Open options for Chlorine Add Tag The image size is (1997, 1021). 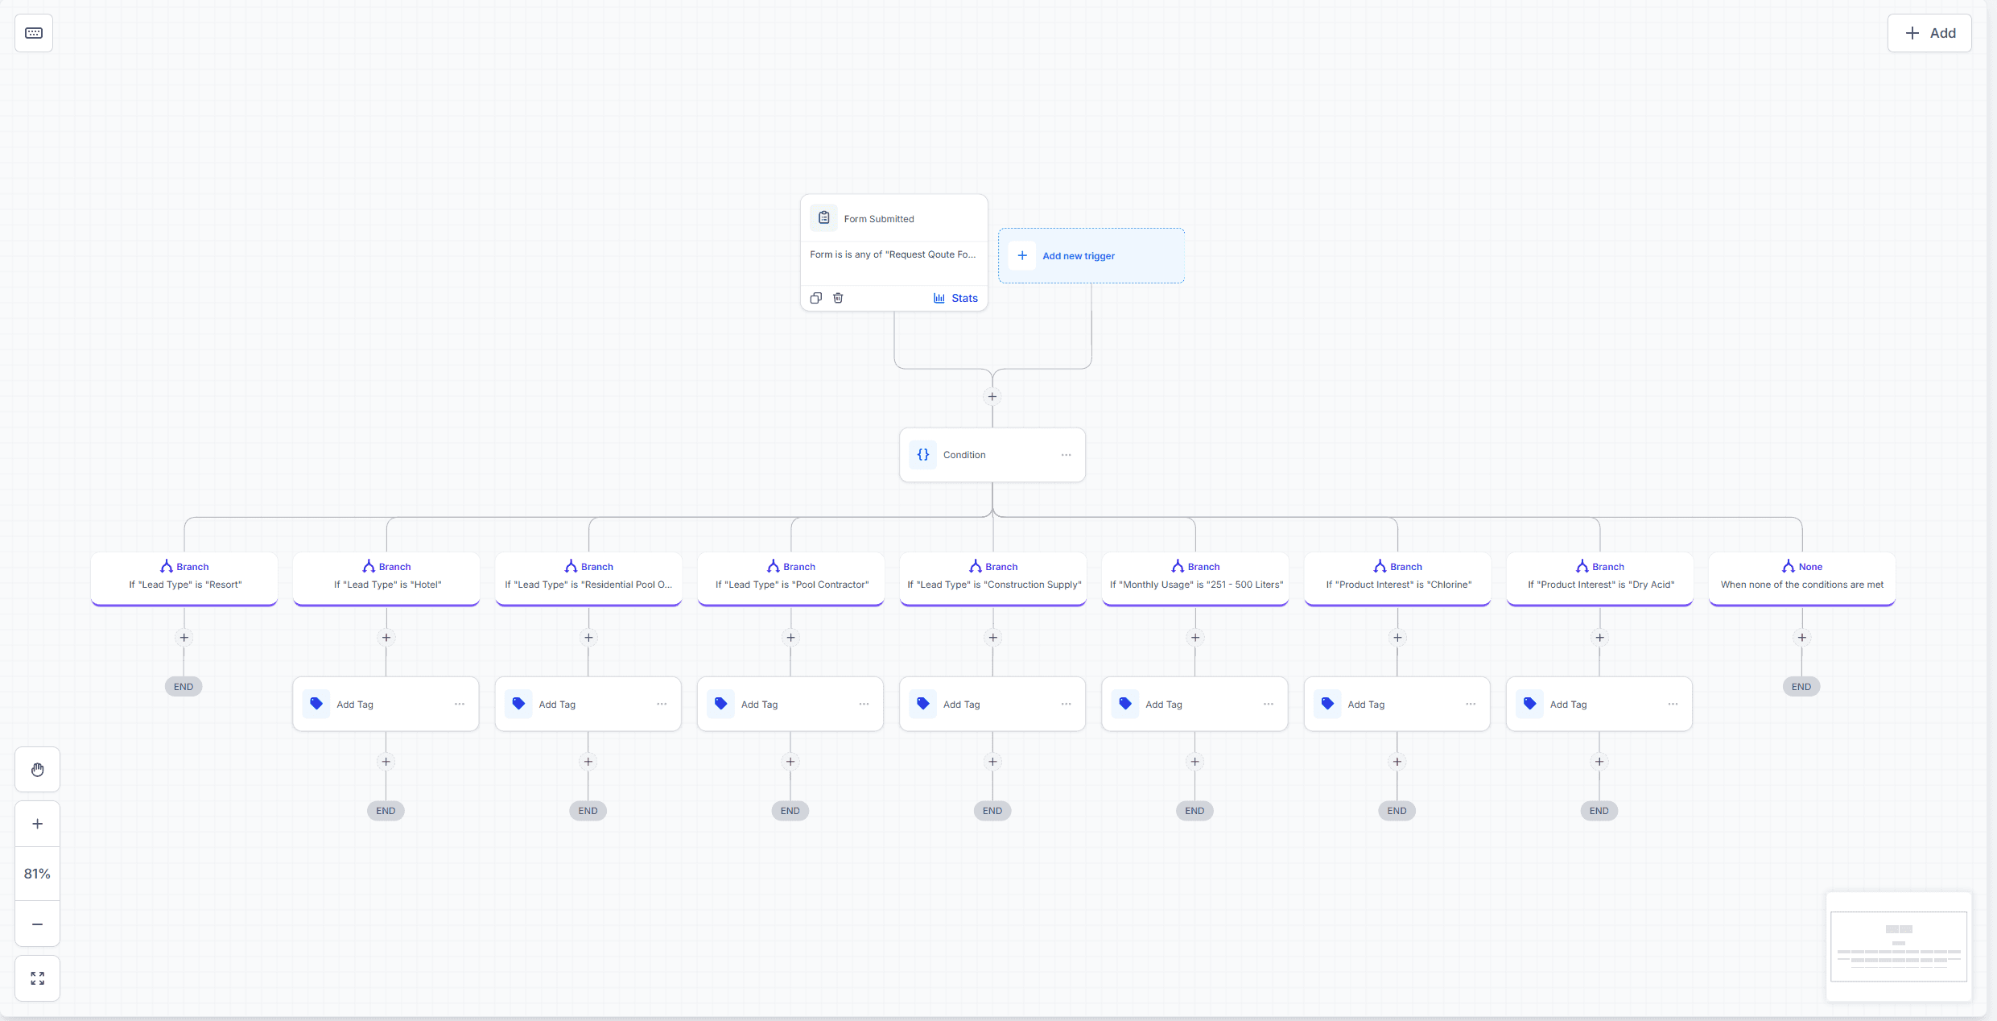pyautogui.click(x=1471, y=704)
